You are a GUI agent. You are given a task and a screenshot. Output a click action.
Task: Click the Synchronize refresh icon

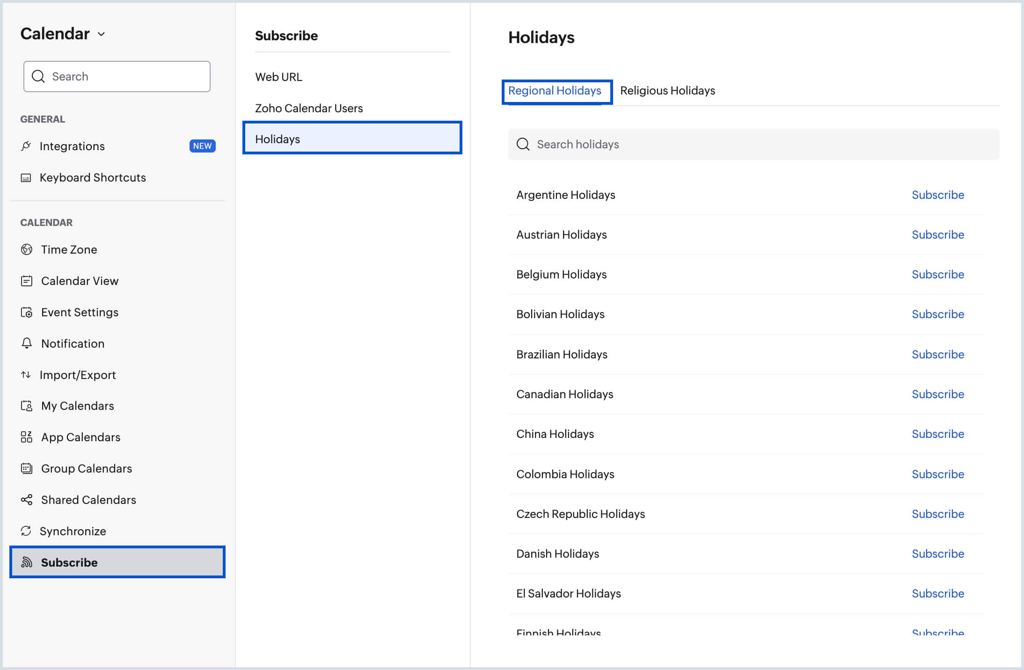(x=26, y=531)
